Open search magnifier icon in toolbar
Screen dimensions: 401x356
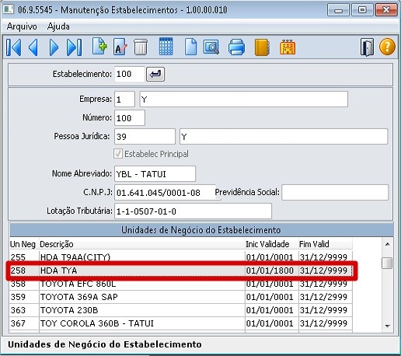[211, 47]
